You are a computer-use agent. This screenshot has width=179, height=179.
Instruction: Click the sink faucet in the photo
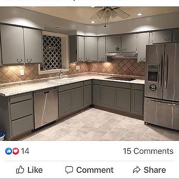click(x=61, y=75)
